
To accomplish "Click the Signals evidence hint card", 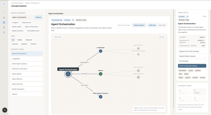I will click(185, 92).
